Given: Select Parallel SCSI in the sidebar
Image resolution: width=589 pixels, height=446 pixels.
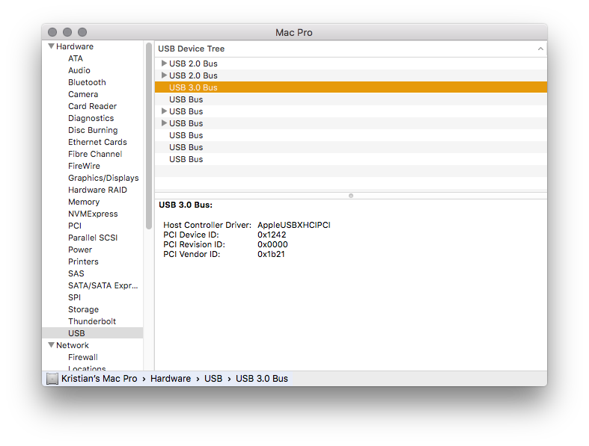Looking at the screenshot, I should [x=93, y=238].
